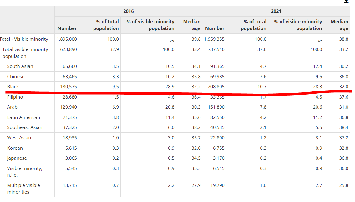
Task: Click the Southeast Asian row label
Action: click(x=25, y=127)
